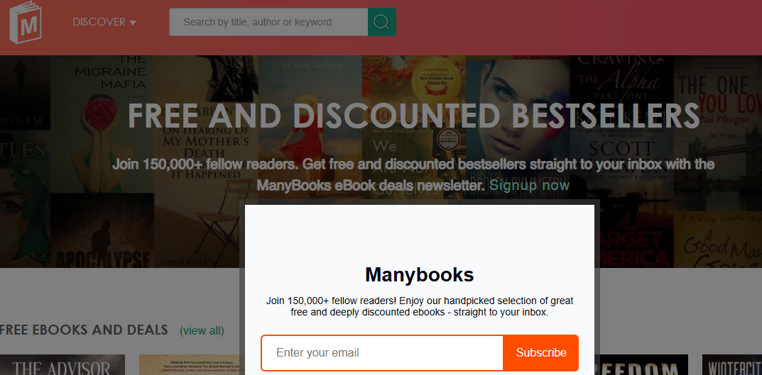Follow the Signup now link
The image size is (762, 375).
coord(529,186)
